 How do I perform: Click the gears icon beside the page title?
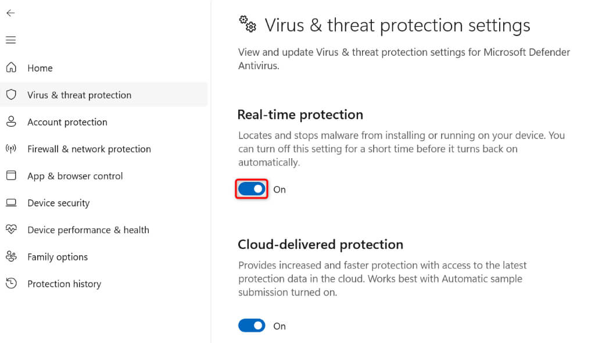[x=247, y=24]
